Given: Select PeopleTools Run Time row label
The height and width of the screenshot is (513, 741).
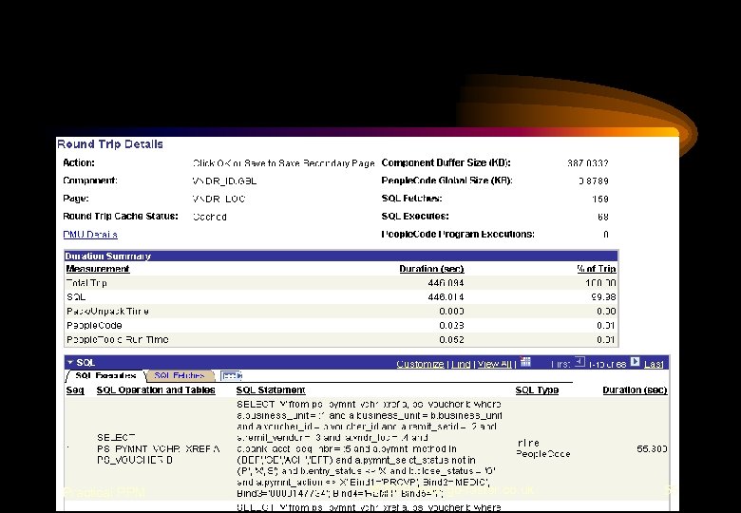Looking at the screenshot, I should 117,340.
